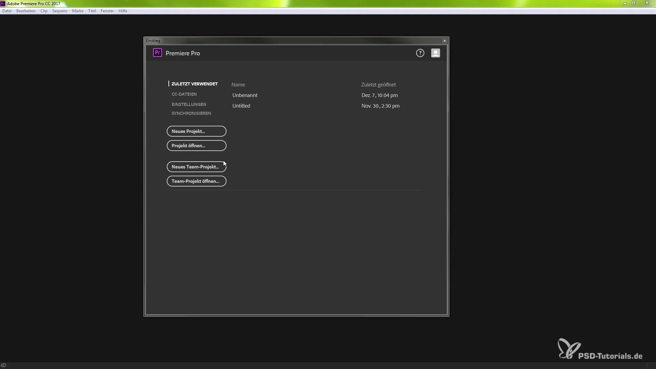656x369 pixels.
Task: Select the Zuletzt verwendet tab
Action: tap(194, 84)
